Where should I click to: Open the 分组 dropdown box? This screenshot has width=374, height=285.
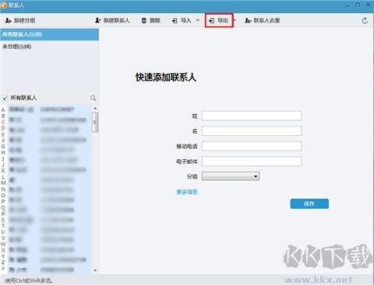pos(231,176)
